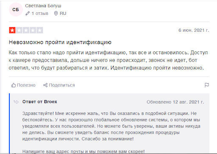Flag this review with flag icon
The width and height of the screenshot is (217, 154).
point(207,85)
